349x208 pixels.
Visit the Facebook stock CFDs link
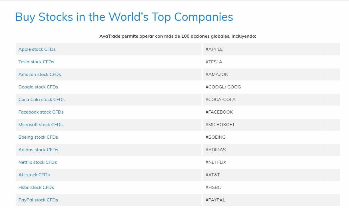[41, 112]
